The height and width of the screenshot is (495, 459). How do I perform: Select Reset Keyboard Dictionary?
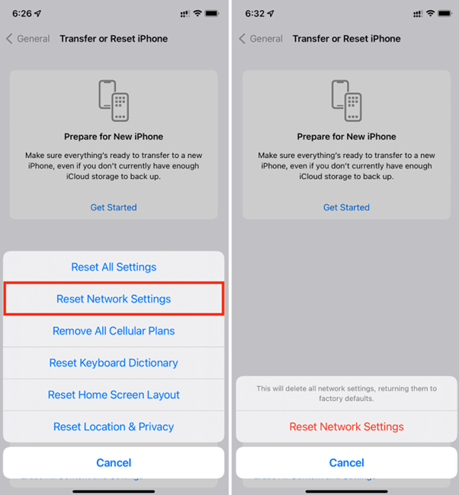tap(114, 363)
